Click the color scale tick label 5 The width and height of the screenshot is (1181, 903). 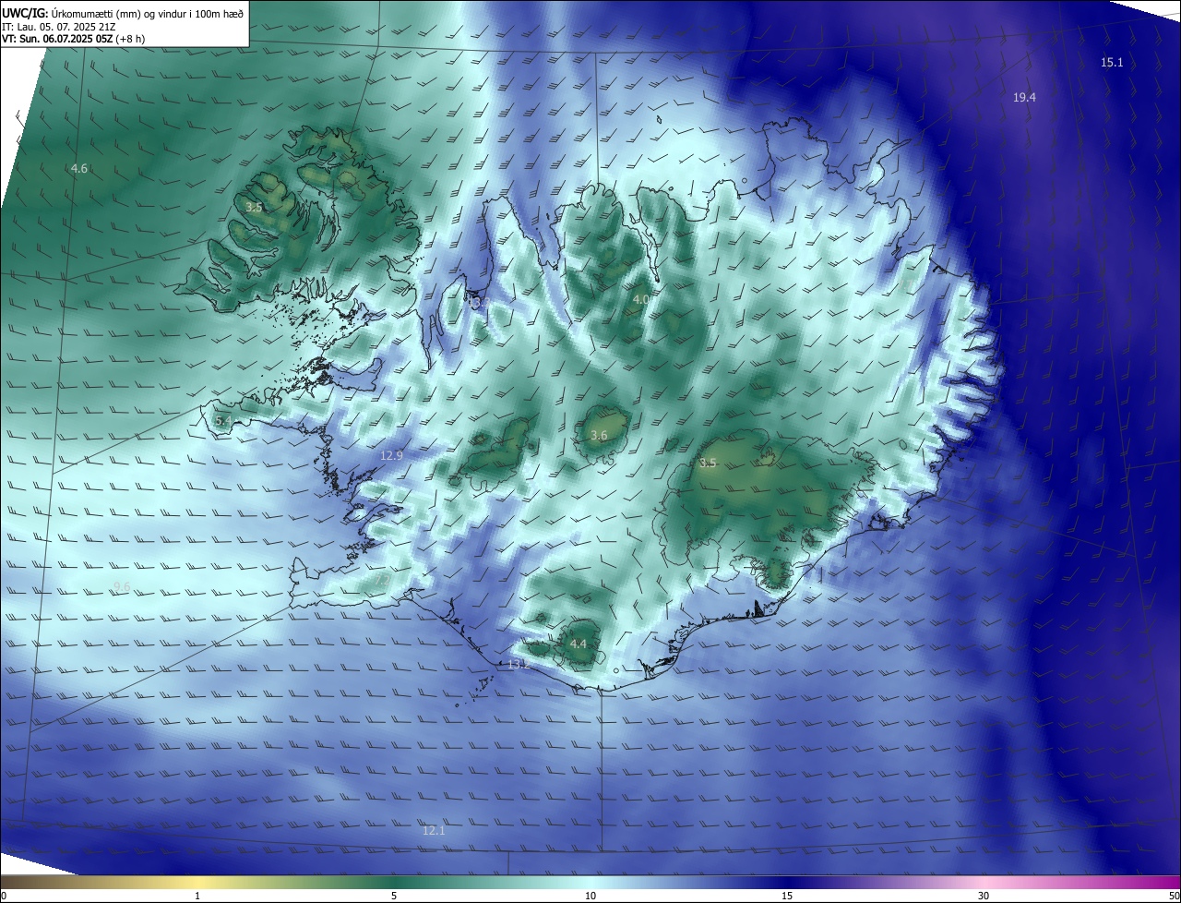click(x=394, y=896)
